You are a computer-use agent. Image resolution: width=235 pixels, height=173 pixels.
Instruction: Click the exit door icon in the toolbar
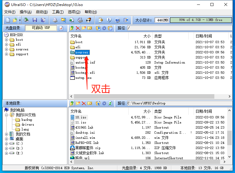[126, 20]
